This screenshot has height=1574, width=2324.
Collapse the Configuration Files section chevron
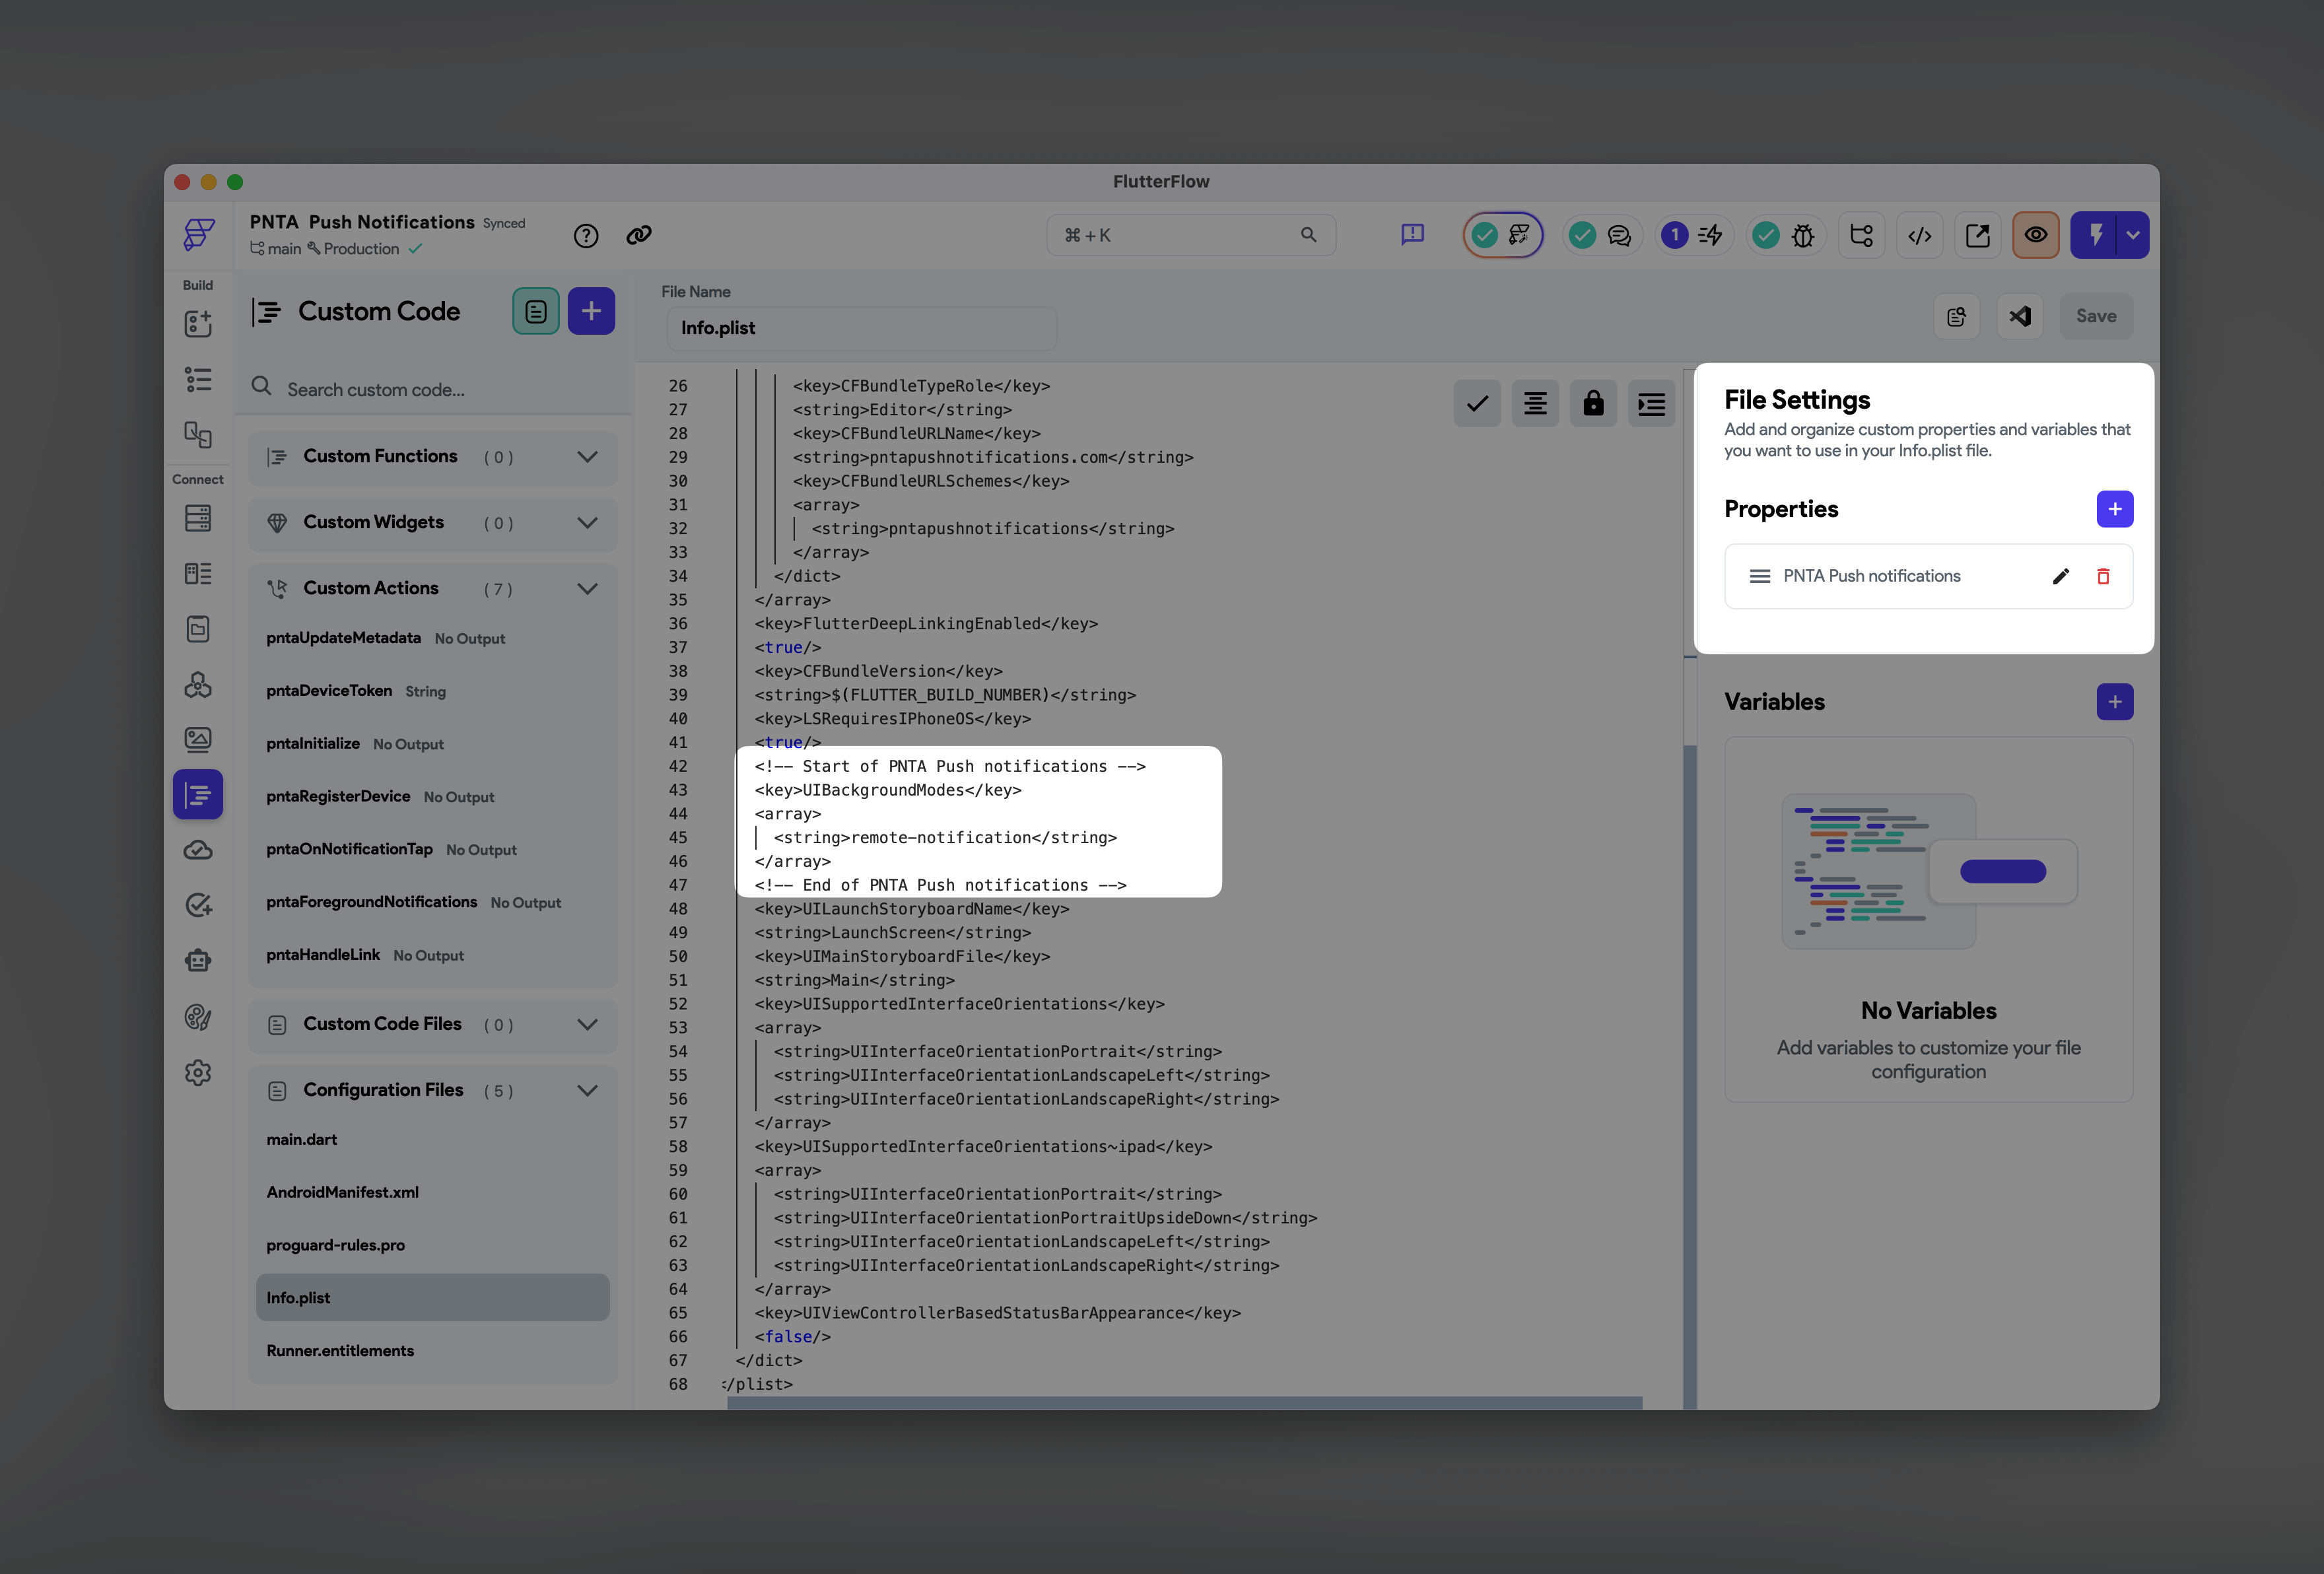coord(588,1091)
